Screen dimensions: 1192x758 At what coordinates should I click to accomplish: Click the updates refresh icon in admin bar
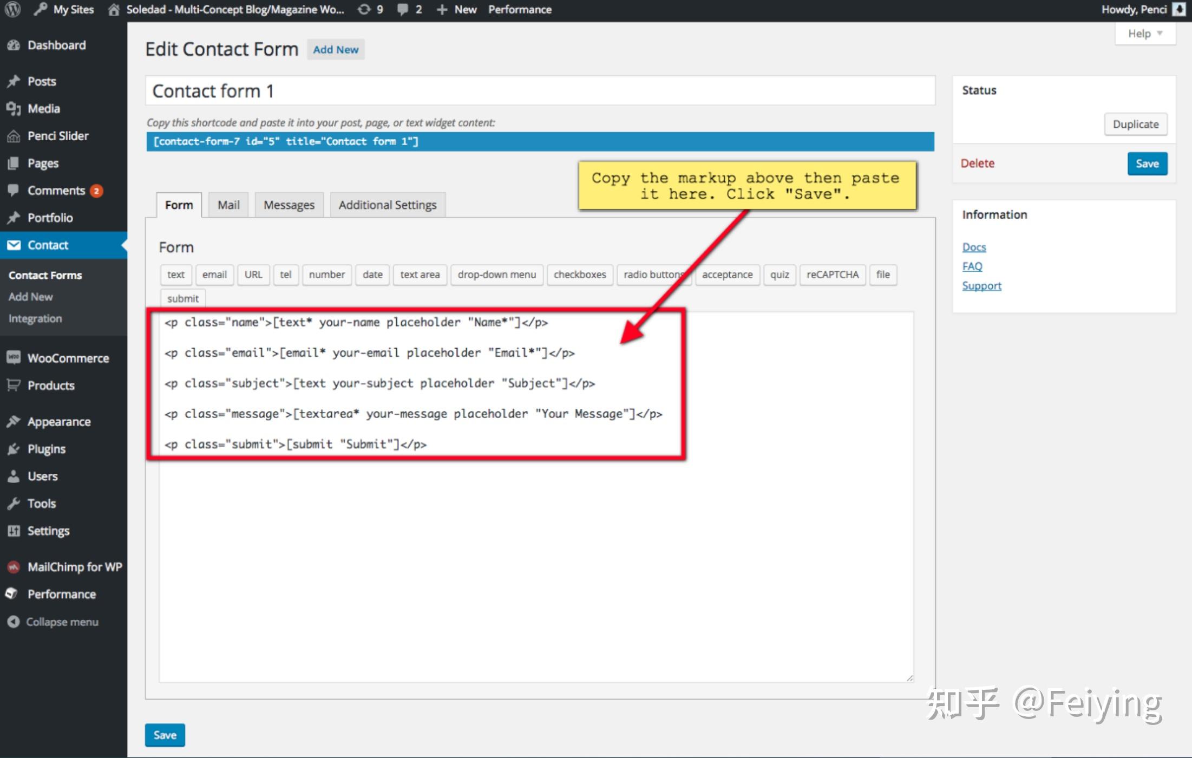click(364, 9)
